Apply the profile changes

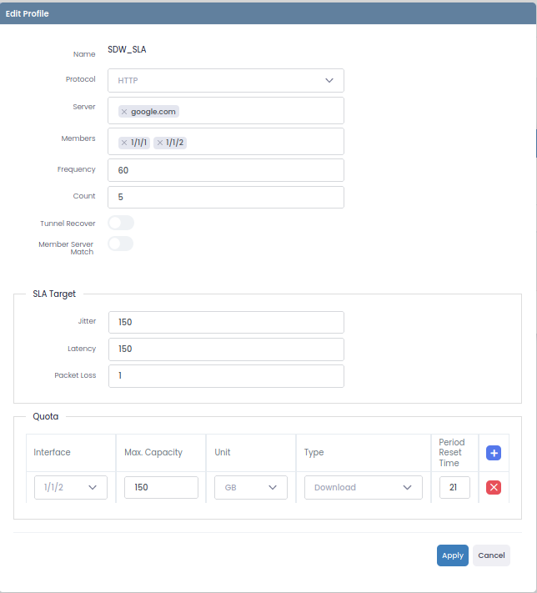point(453,555)
